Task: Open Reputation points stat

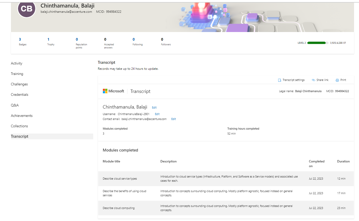Action: (x=81, y=43)
